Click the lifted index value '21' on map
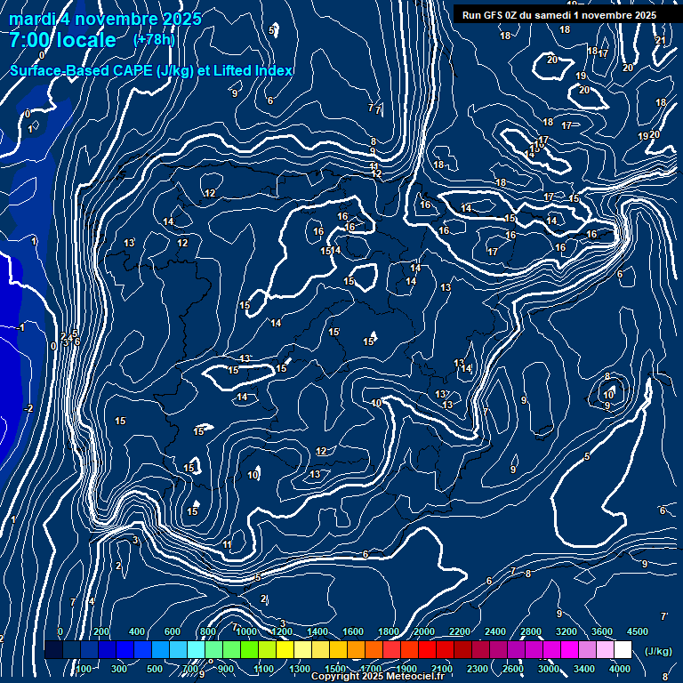Image resolution: width=683 pixels, height=683 pixels. point(661,40)
